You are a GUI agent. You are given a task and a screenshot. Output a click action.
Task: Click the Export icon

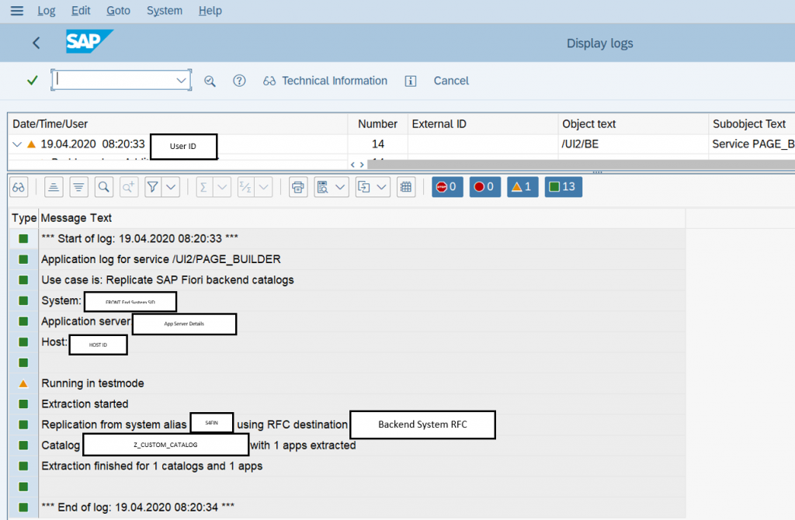364,187
